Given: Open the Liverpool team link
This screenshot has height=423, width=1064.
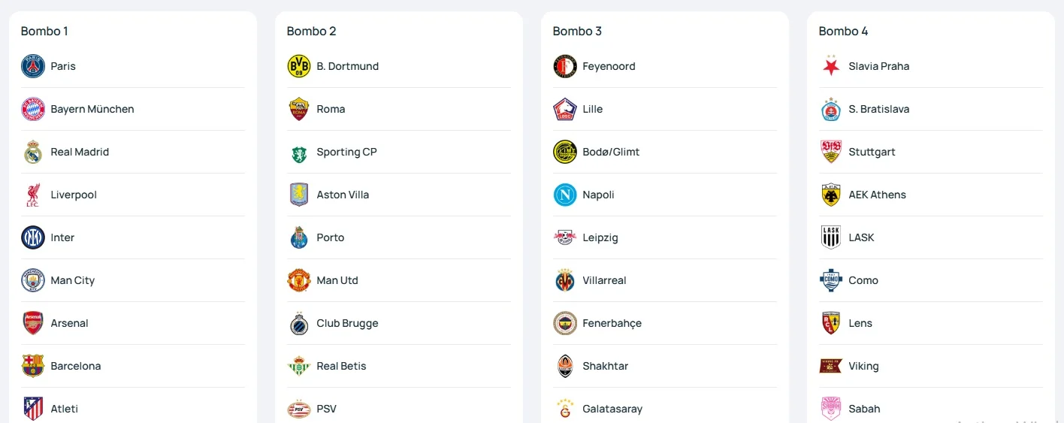Looking at the screenshot, I should pyautogui.click(x=74, y=195).
